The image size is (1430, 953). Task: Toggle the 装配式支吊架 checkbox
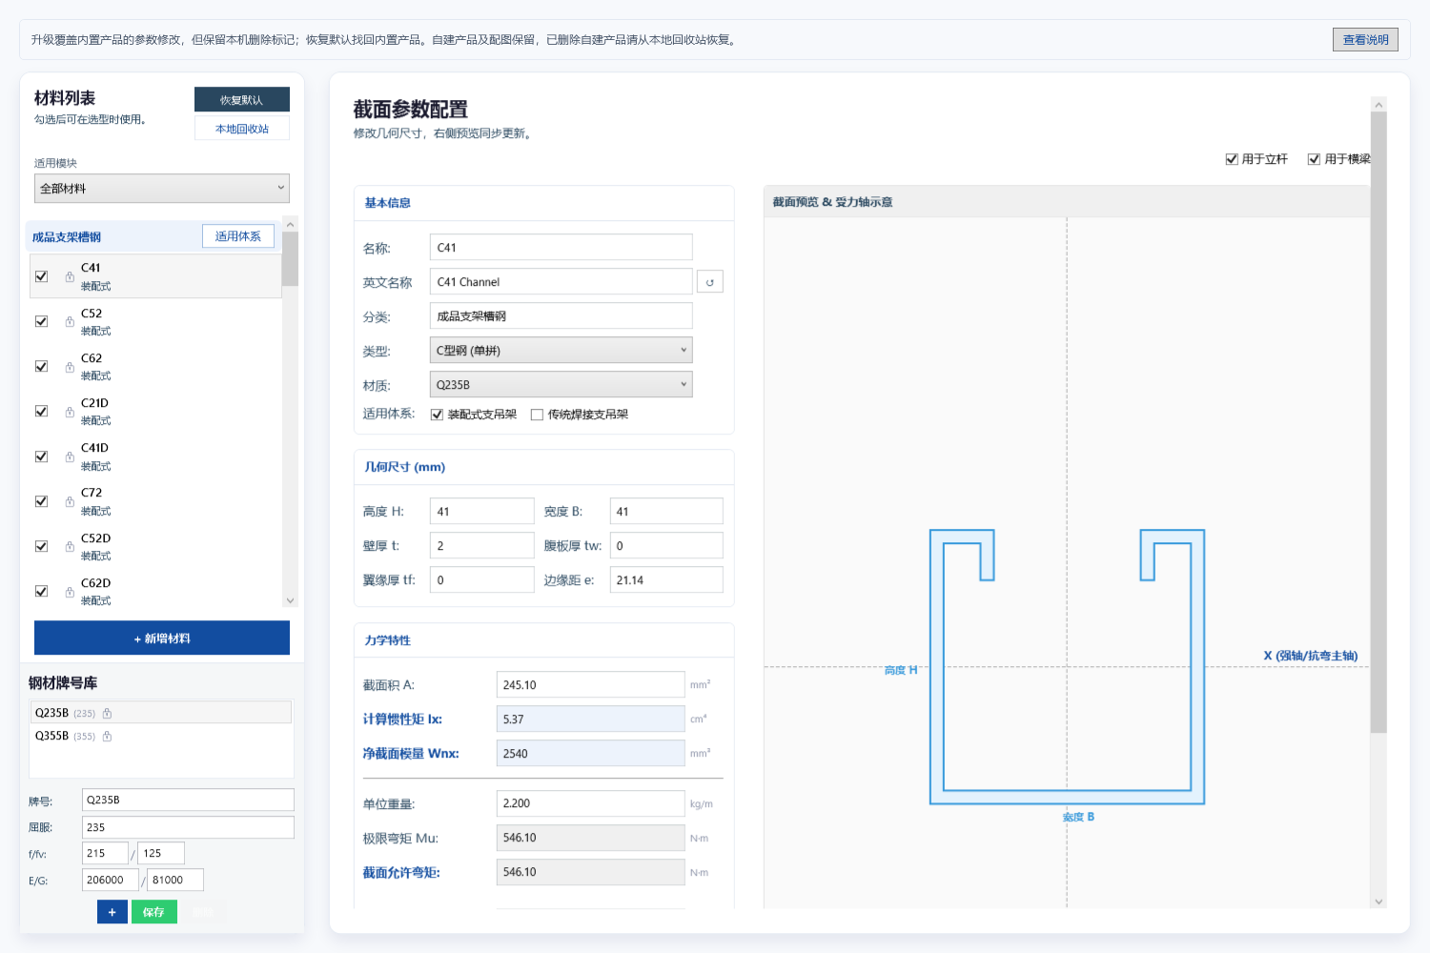click(437, 415)
